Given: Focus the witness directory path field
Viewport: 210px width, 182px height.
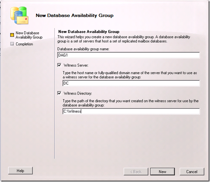Looking at the screenshot, I should point(131,111).
